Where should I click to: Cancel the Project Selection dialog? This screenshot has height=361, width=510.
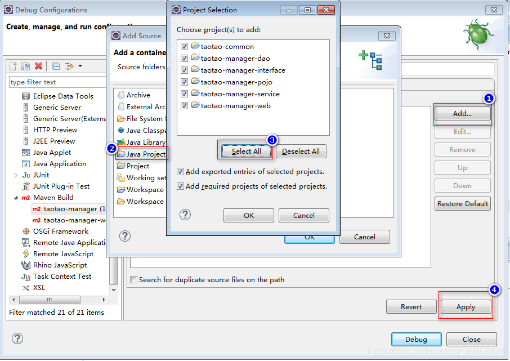(x=304, y=216)
